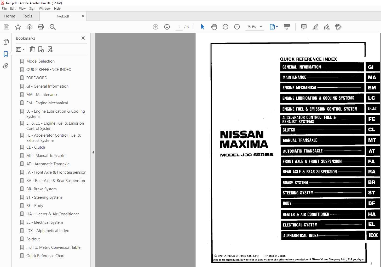Open the Model Selection bookmark
The width and height of the screenshot is (381, 267).
41,61
